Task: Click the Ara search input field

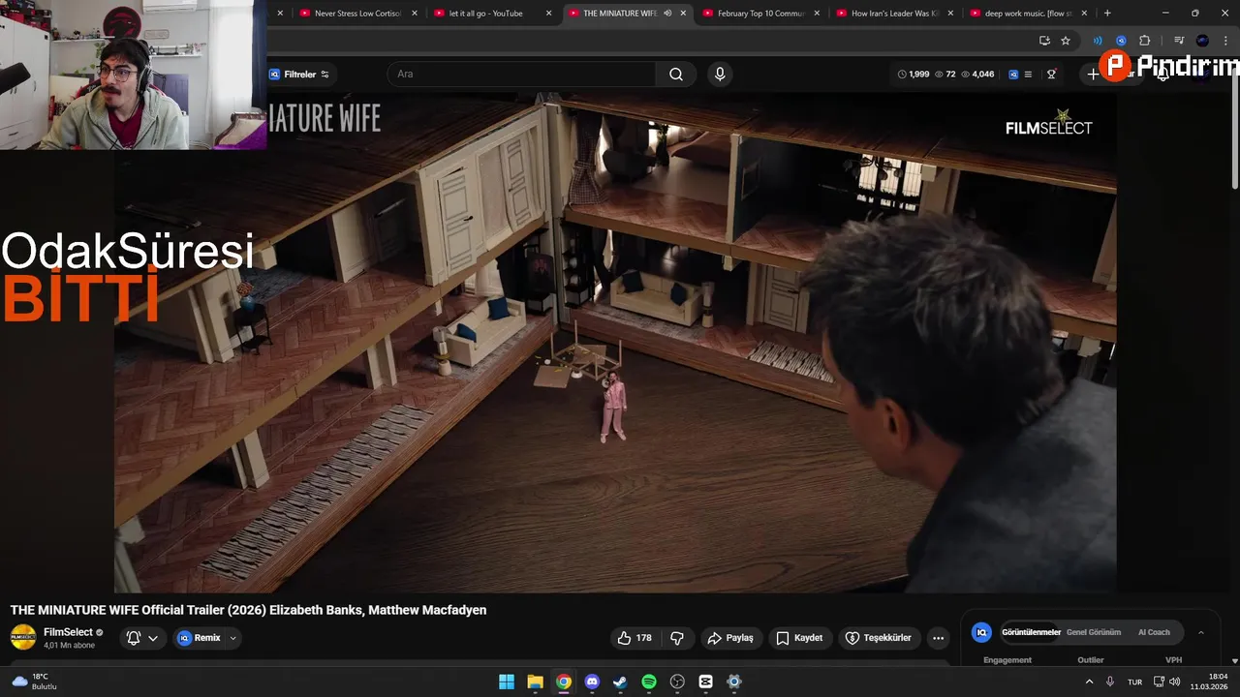Action: pos(523,75)
